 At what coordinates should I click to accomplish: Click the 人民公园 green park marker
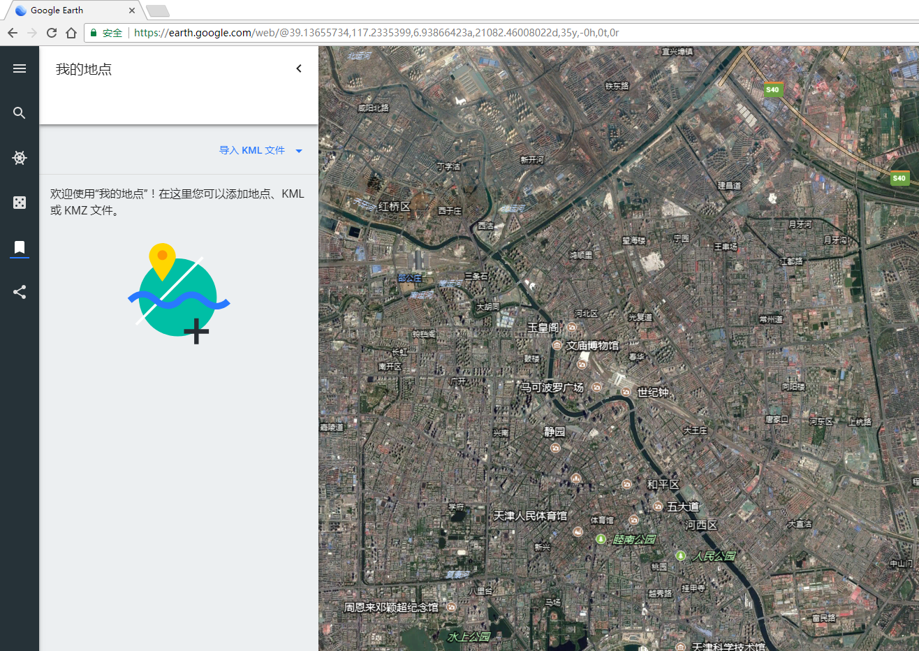(681, 556)
